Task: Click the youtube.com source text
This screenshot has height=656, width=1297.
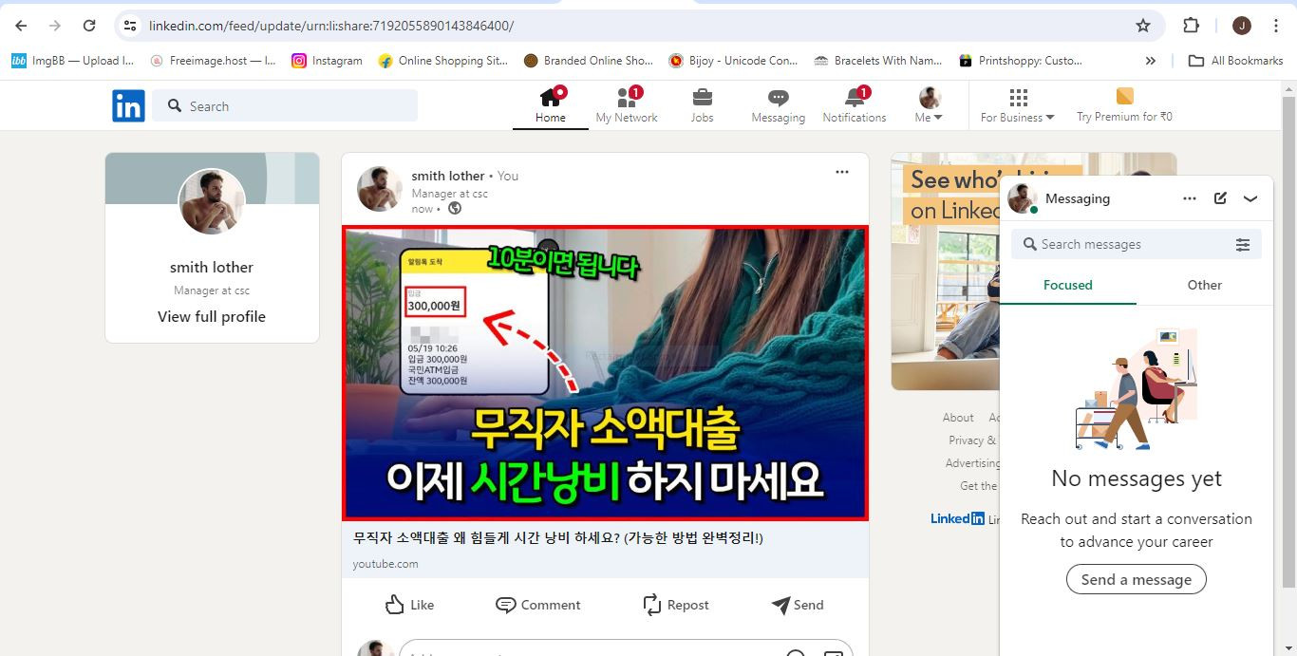Action: (x=385, y=564)
